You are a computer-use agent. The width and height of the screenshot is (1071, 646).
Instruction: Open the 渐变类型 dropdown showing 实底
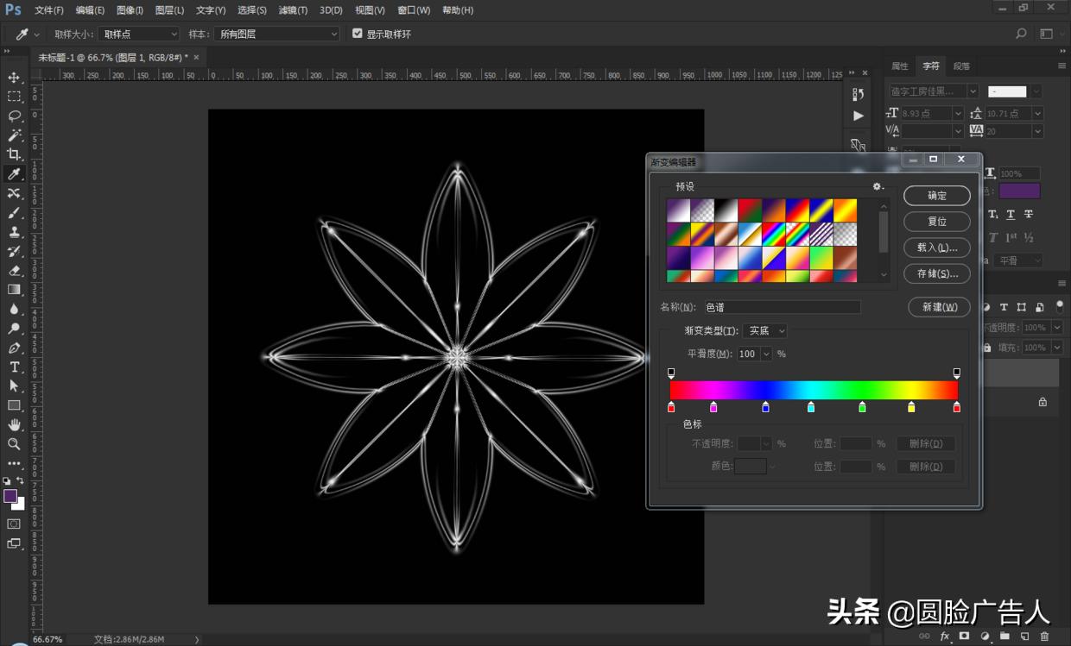click(x=764, y=330)
